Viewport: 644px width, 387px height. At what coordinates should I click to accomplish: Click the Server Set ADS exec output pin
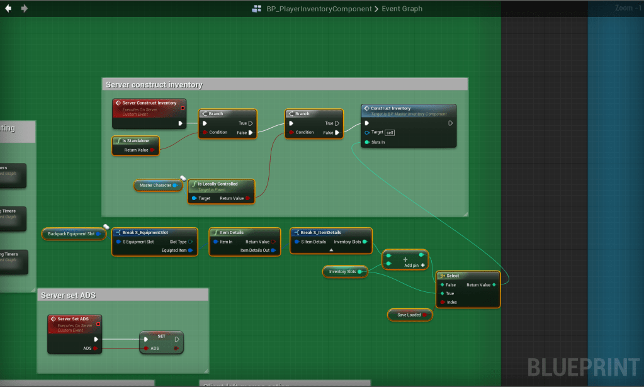96,339
